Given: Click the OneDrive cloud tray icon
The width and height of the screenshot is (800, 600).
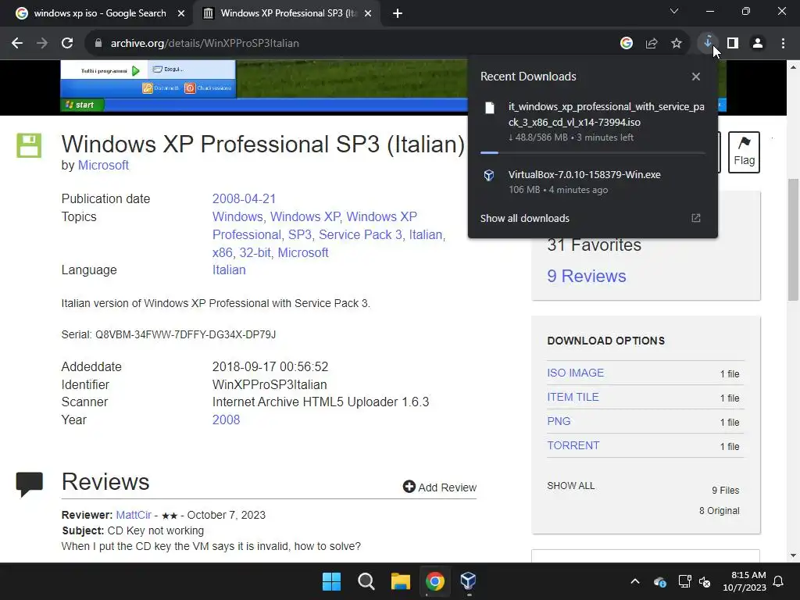Looking at the screenshot, I should coord(659,581).
